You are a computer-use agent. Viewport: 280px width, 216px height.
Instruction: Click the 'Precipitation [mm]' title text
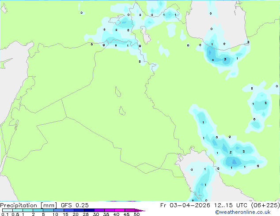coord(29,205)
